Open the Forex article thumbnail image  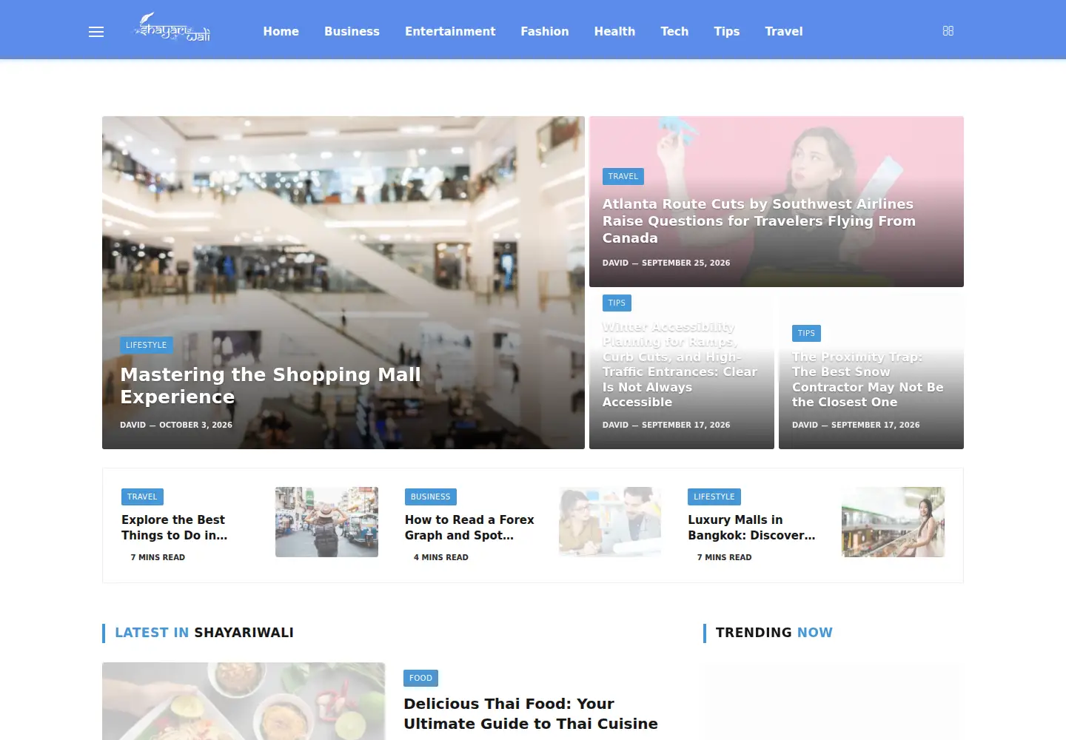click(x=610, y=522)
